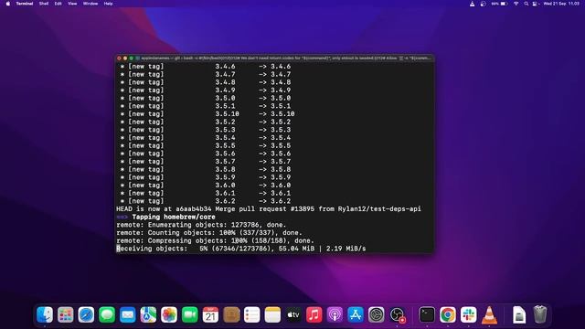Click the Terminal icon in the dock
This screenshot has width=585, height=329.
click(x=427, y=314)
